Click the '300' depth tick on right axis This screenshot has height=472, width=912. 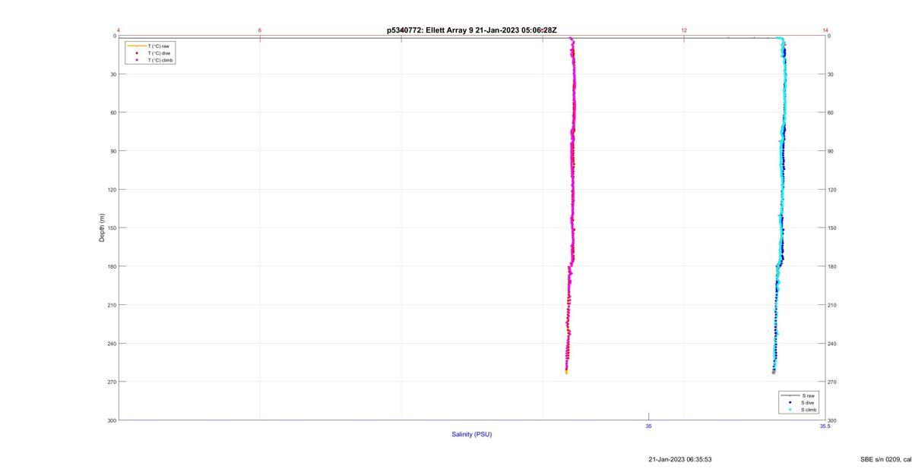[x=832, y=420]
